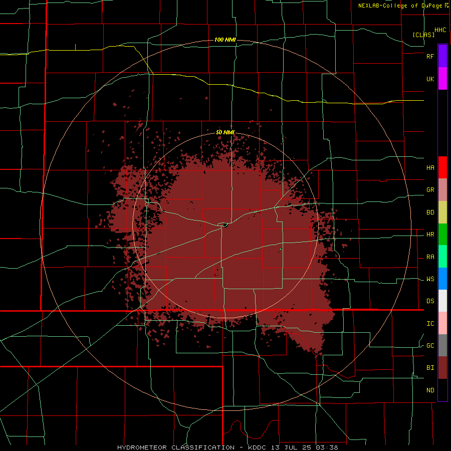The image size is (451, 451).
Task: Select the BD yellow legend block
Action: [x=442, y=212]
